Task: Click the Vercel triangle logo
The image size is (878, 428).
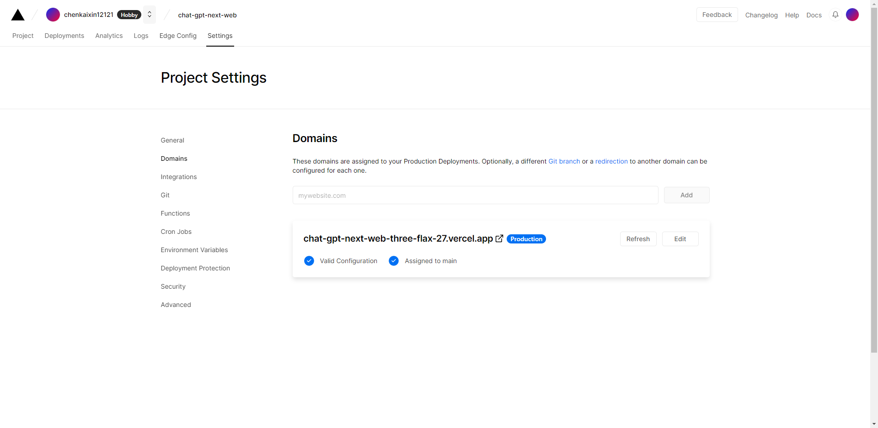Action: point(18,15)
